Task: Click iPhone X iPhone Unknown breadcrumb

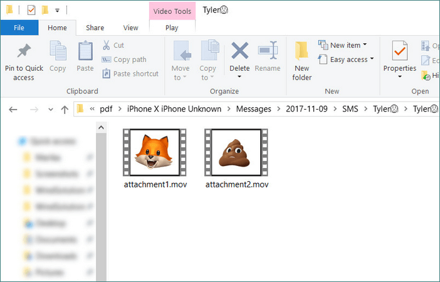Action: point(174,109)
